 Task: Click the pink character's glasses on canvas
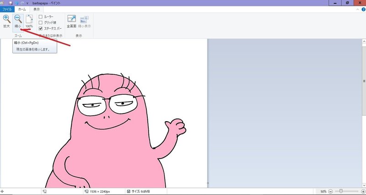[x=108, y=104]
